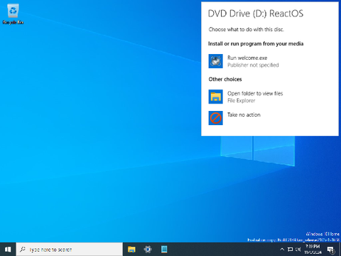Click the File Explorer subtitle in AutoPlay

[242, 101]
